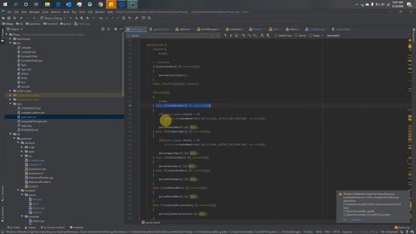Toggle the Regex checkbox
Screen dimensions: 416x234
click(x=311, y=35)
